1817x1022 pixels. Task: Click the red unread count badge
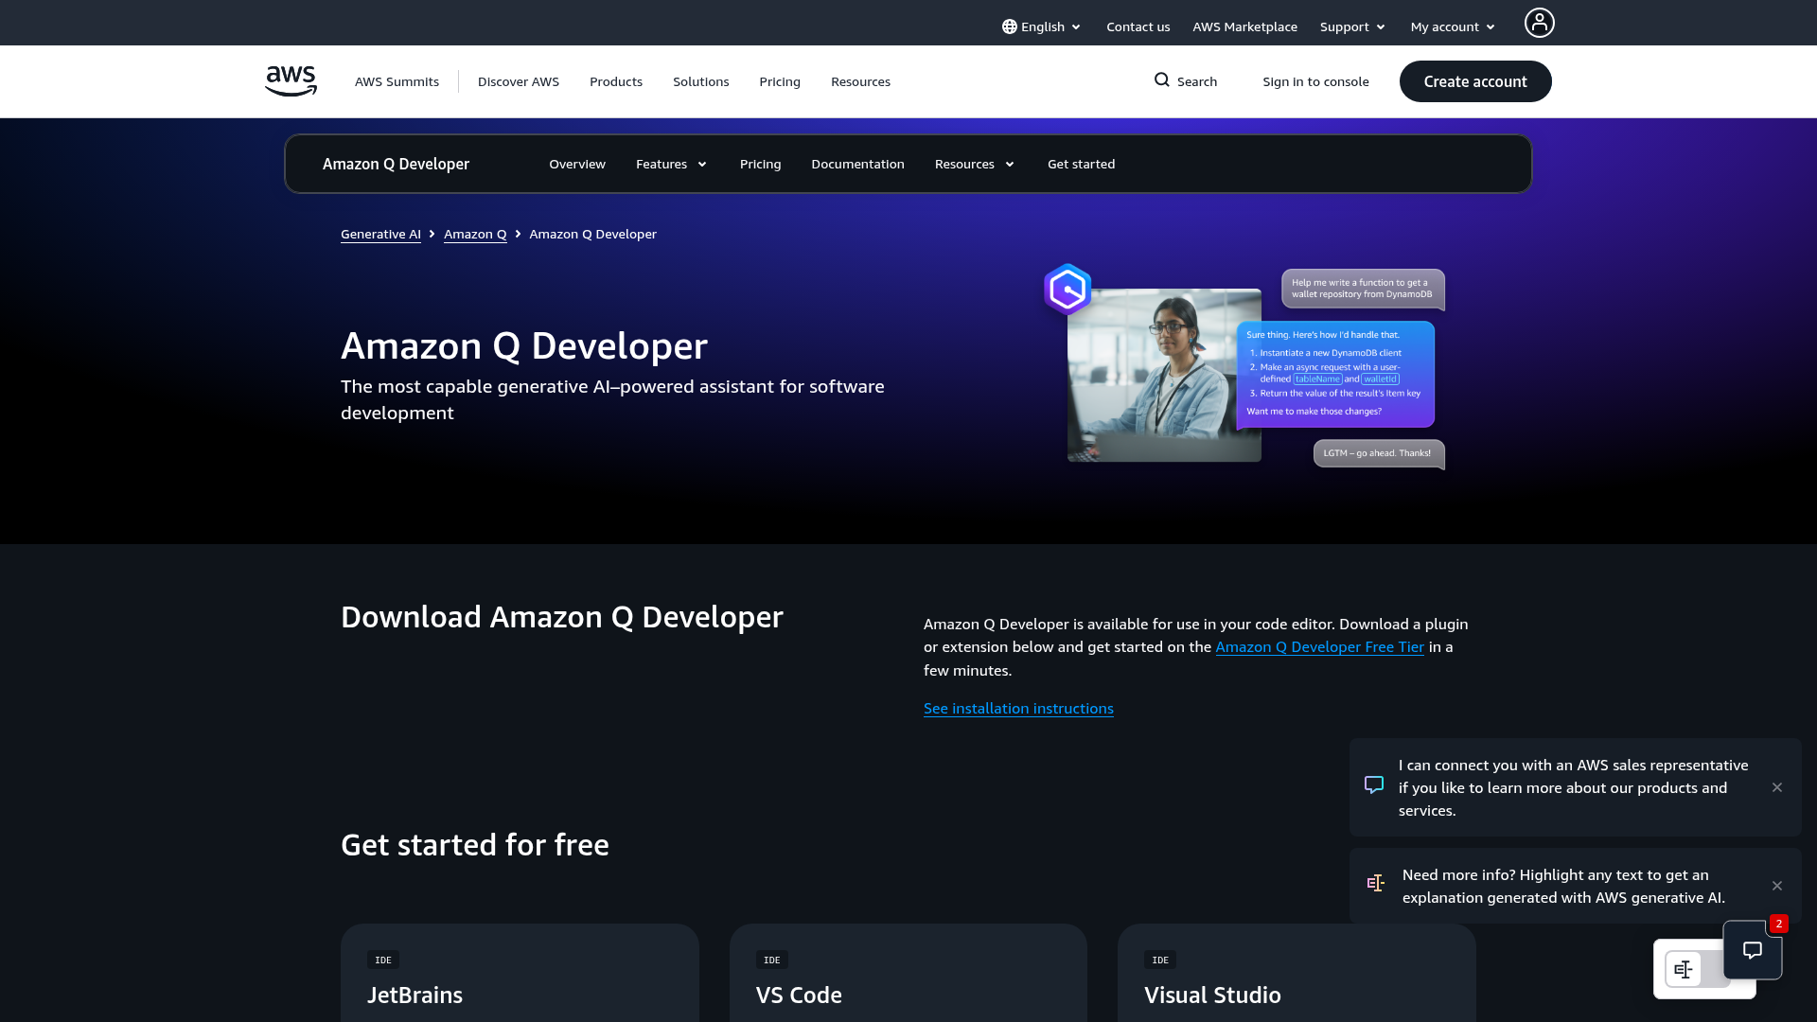(1779, 924)
